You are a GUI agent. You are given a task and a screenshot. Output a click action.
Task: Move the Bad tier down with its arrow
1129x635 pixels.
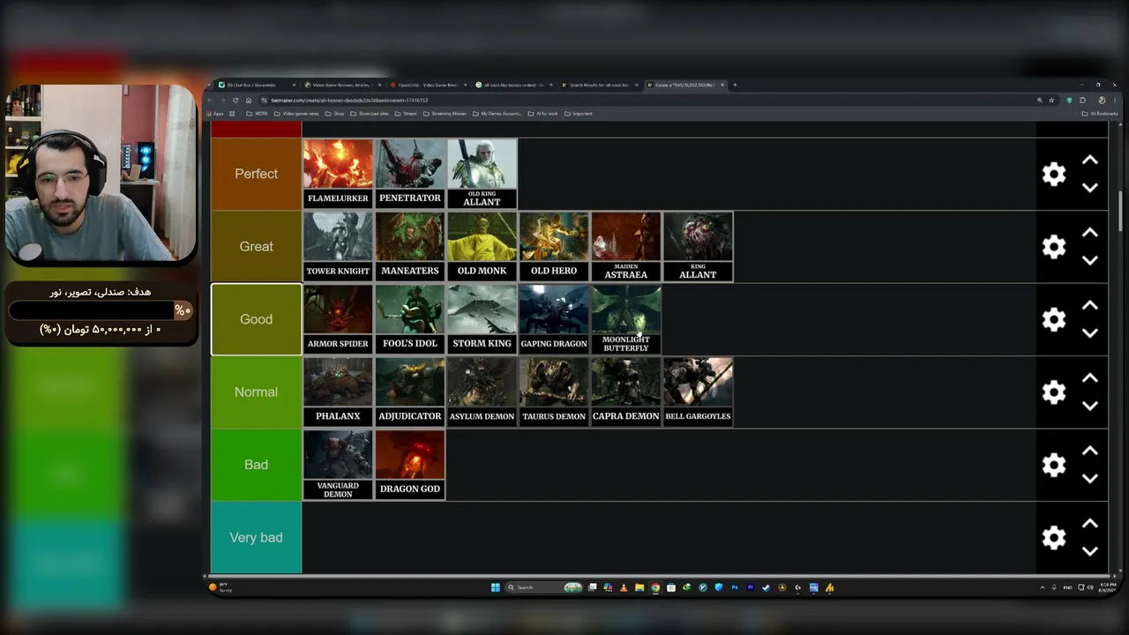1090,478
